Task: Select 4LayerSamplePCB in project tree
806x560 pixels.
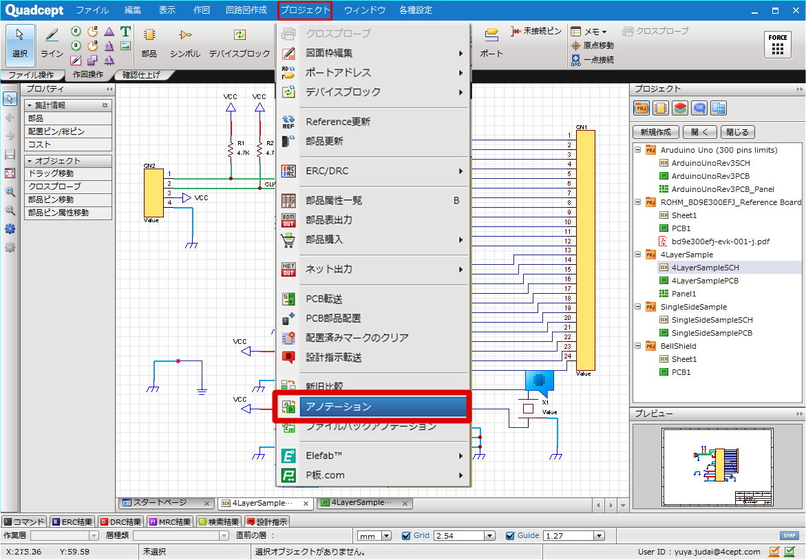Action: 705,281
